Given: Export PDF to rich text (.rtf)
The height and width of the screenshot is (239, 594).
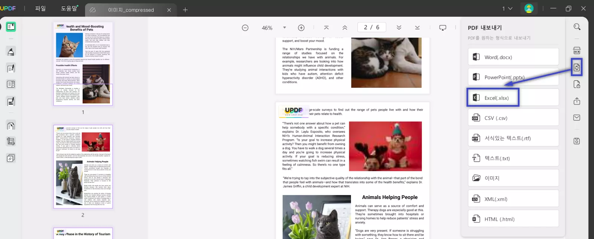Looking at the screenshot, I should pos(513,138).
